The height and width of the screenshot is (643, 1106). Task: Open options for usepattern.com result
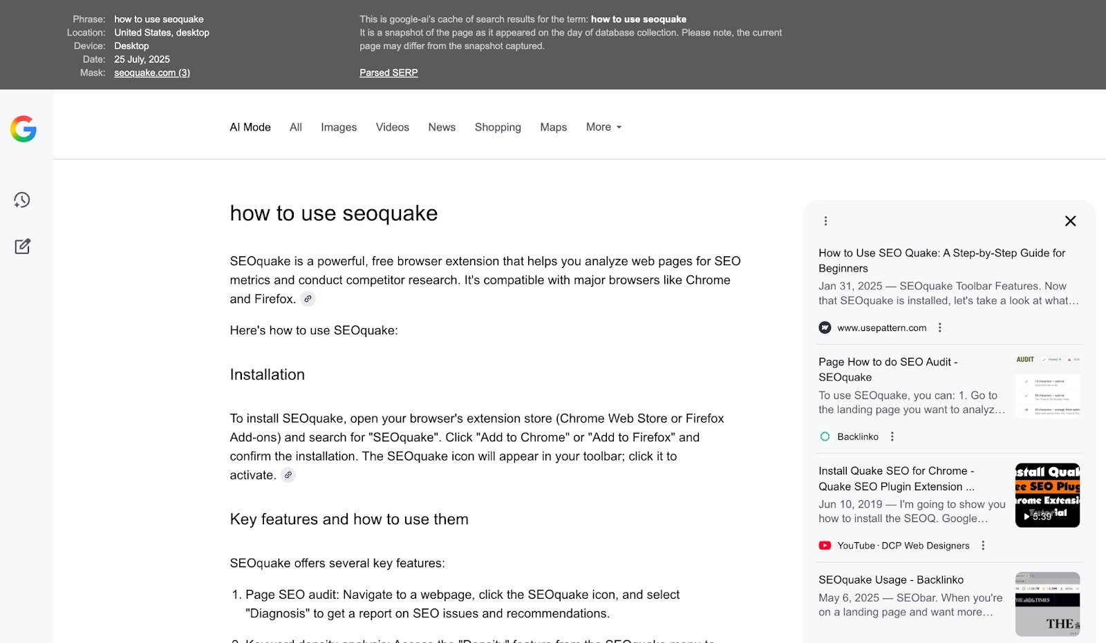(939, 328)
